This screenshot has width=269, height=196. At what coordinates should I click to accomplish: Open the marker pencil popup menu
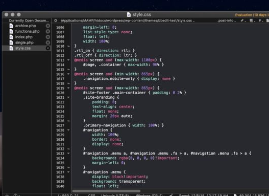point(243,20)
